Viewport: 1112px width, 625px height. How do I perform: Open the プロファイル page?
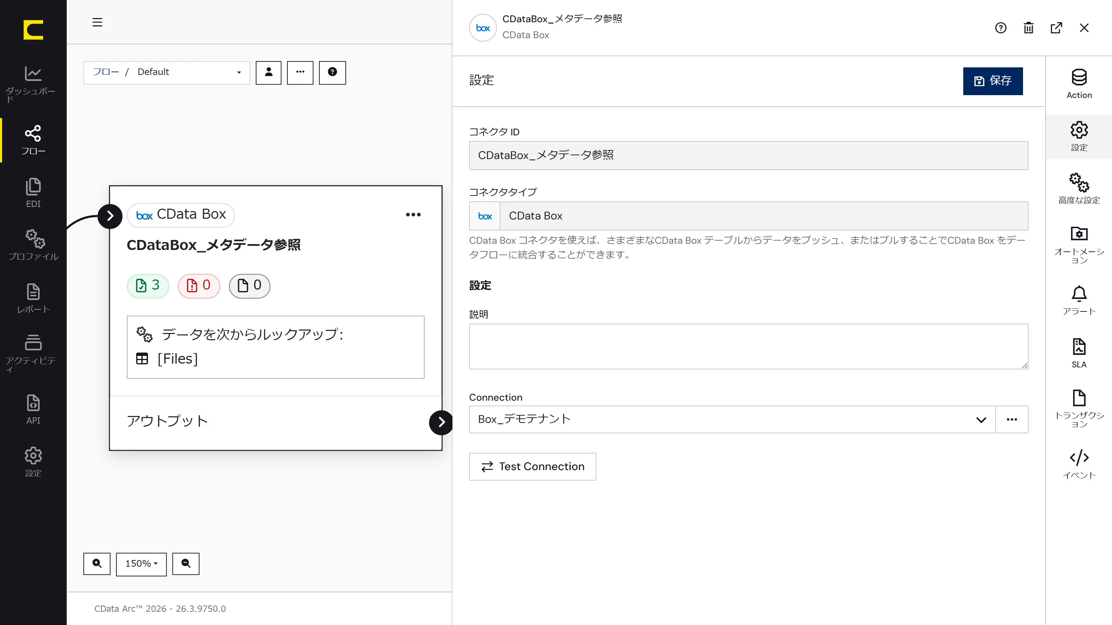click(x=33, y=245)
